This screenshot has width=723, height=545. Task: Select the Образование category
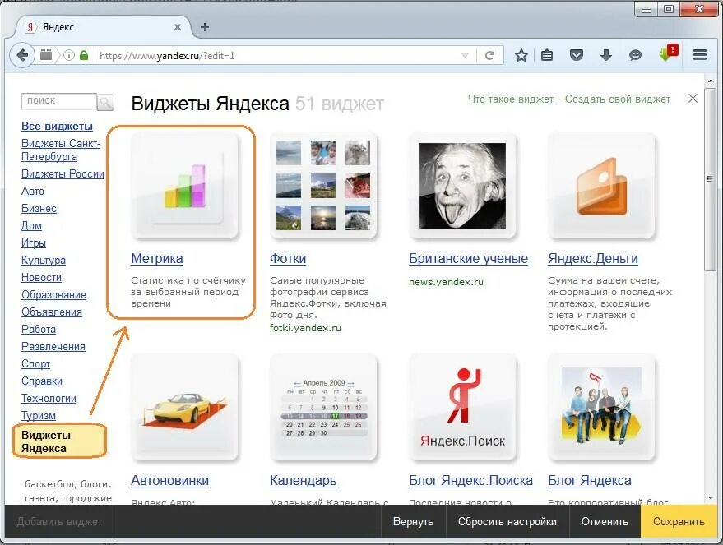[x=53, y=295]
